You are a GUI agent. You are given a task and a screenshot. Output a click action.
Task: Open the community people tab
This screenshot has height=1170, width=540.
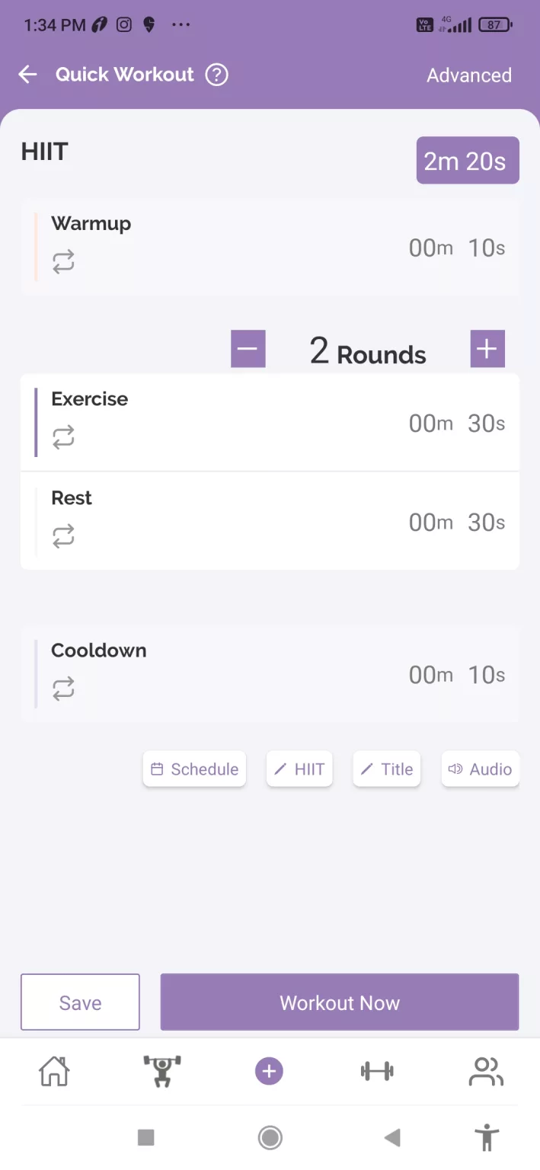[486, 1071]
